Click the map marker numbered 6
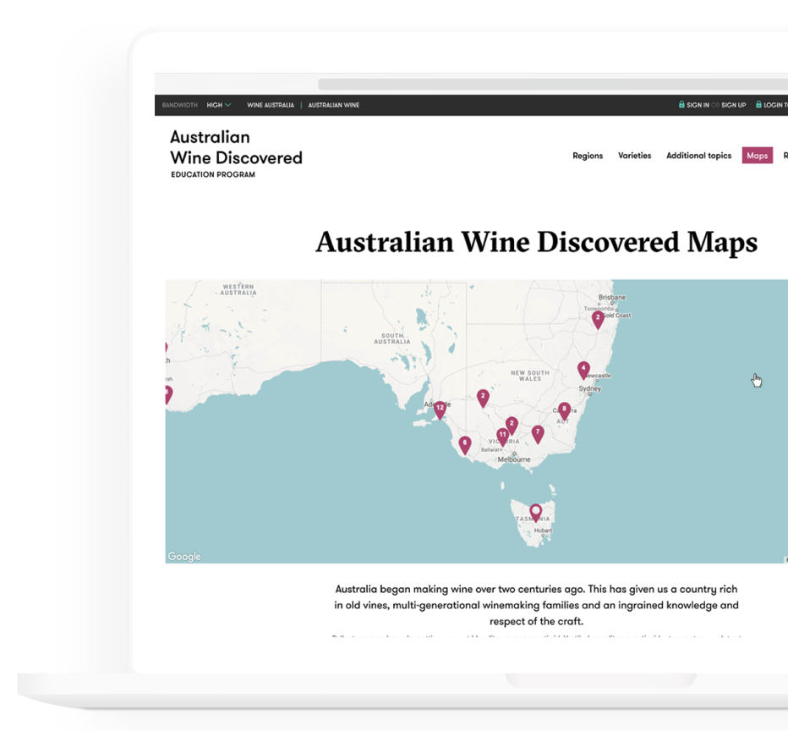788x731 pixels. point(464,443)
